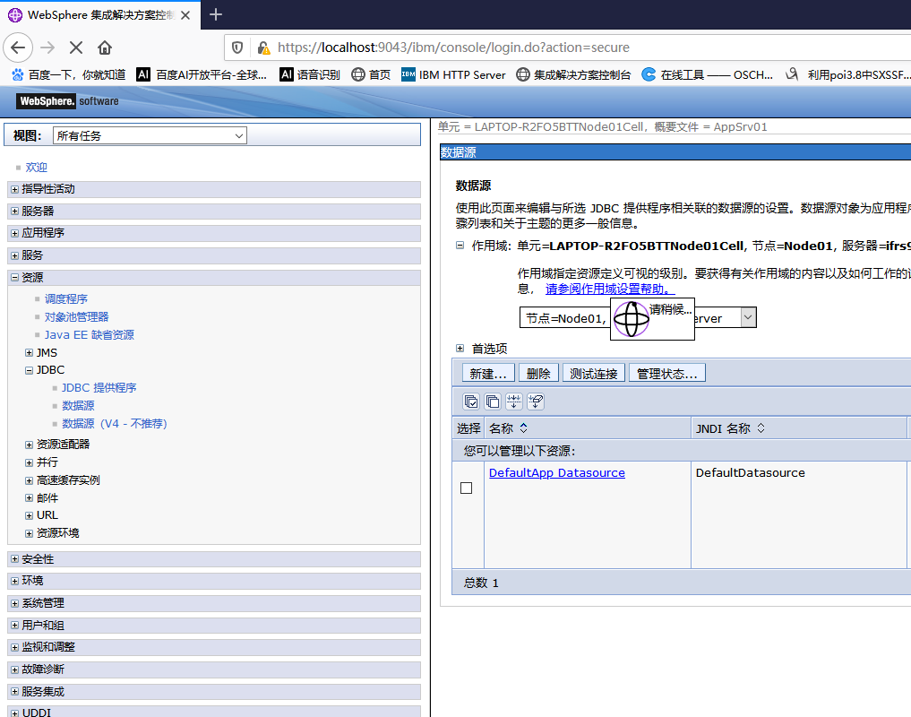Toggle the 名称 column sort arrows

point(524,428)
